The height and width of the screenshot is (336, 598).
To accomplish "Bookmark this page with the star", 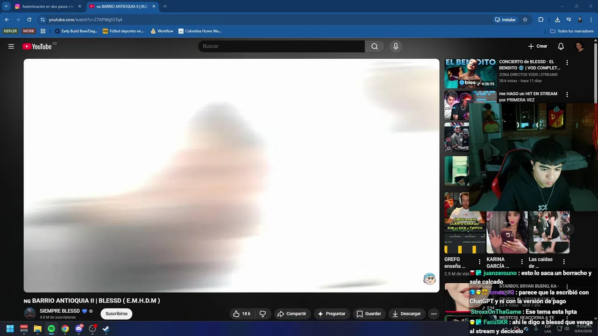I will pos(525,20).
